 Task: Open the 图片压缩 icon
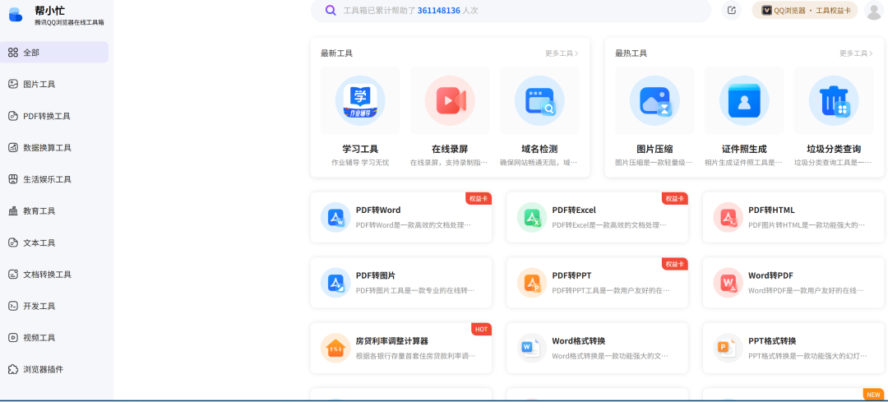[x=654, y=100]
